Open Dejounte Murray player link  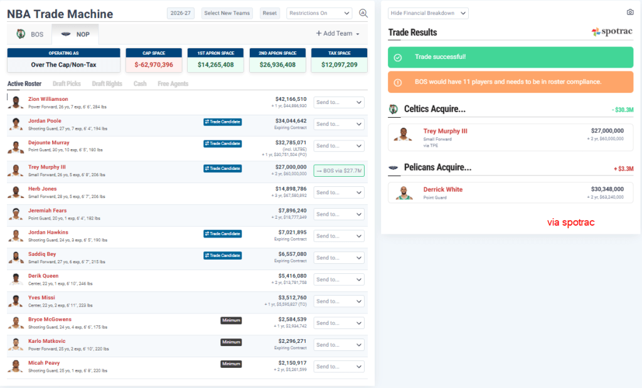point(49,143)
